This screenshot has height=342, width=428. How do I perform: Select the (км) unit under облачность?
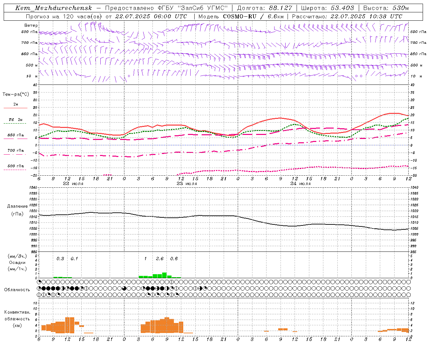tap(17, 325)
